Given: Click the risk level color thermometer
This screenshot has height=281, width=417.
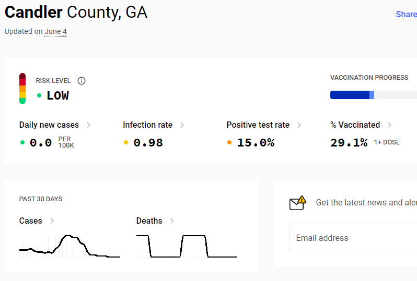Looking at the screenshot, I should (x=22, y=89).
